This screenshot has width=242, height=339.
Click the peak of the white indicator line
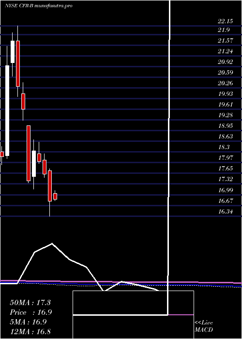[x=52, y=244]
